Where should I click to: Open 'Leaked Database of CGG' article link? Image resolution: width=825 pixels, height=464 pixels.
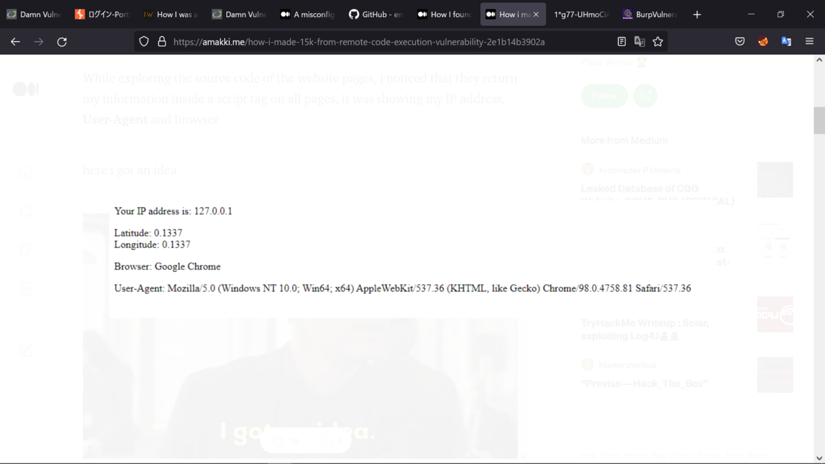pyautogui.click(x=658, y=194)
